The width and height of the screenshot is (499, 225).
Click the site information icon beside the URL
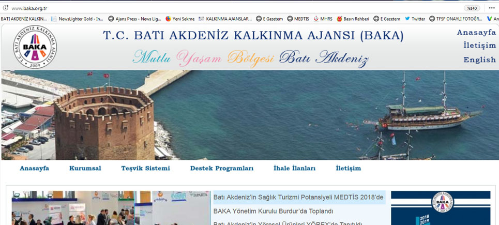(x=5, y=8)
